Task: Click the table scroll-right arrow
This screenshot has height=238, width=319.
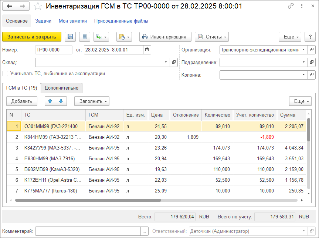Action: click(x=302, y=200)
